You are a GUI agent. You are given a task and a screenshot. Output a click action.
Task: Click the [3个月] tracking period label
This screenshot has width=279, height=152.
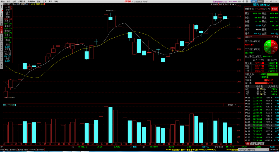pos(267,9)
